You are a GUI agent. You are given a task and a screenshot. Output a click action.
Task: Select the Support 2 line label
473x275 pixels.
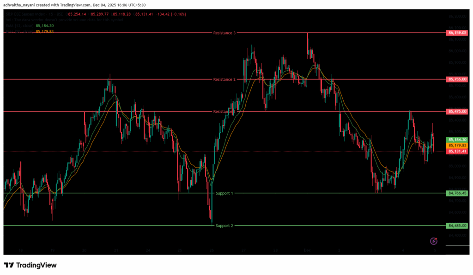(x=224, y=226)
